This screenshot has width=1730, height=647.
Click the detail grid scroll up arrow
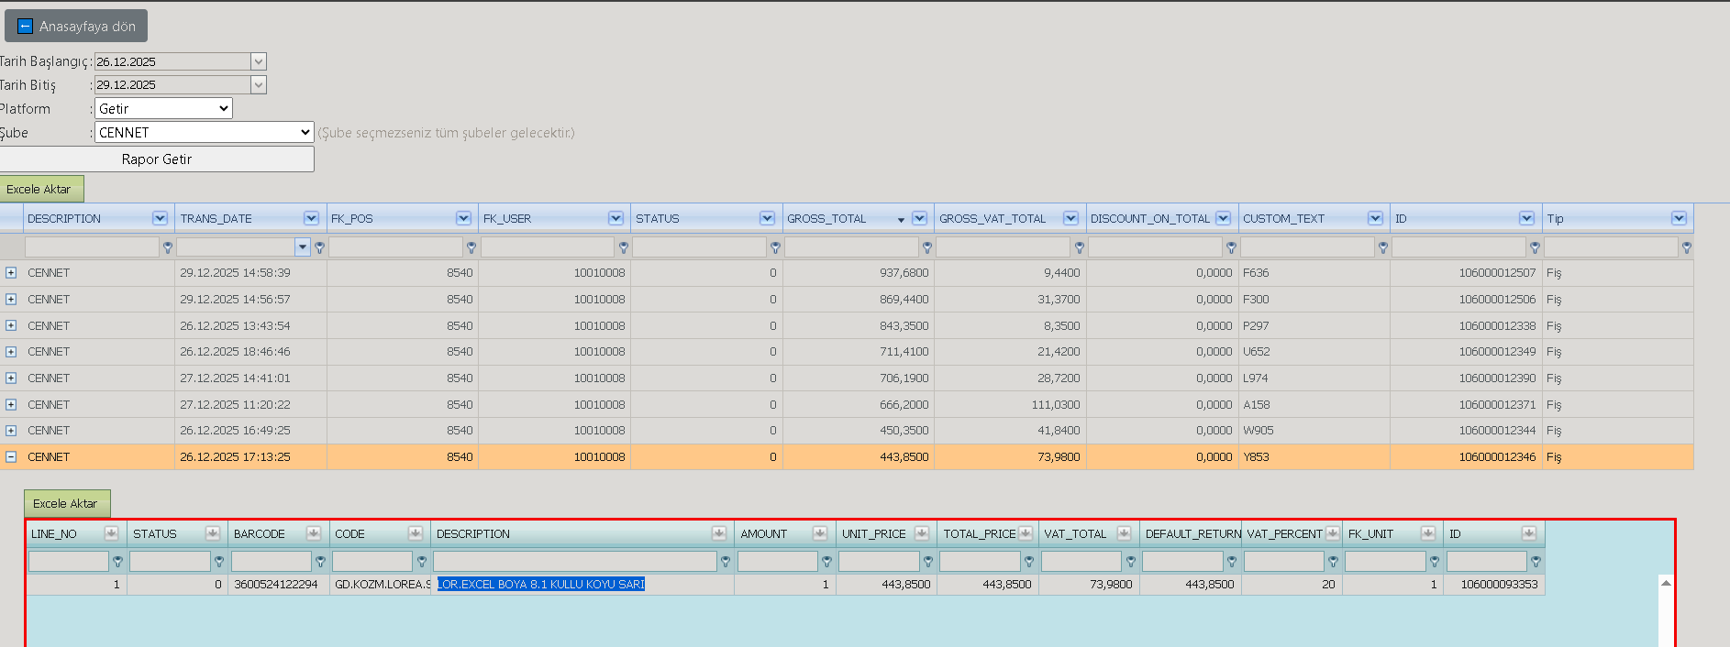1667,583
